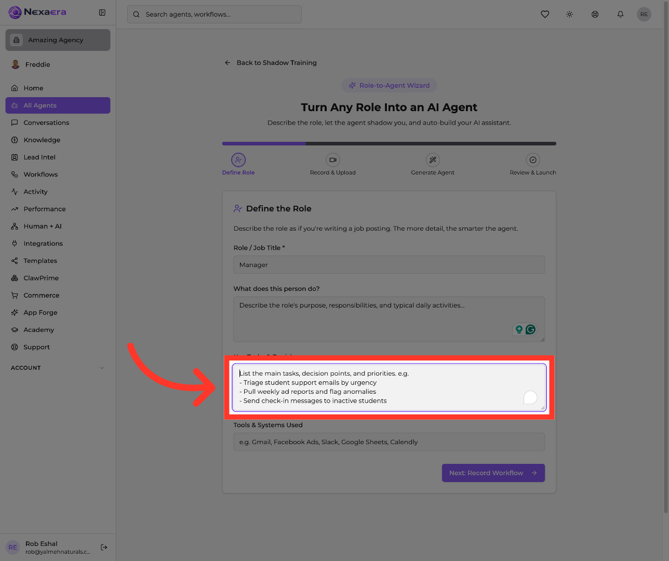Open Templates in the sidebar
This screenshot has width=669, height=561.
click(58, 261)
